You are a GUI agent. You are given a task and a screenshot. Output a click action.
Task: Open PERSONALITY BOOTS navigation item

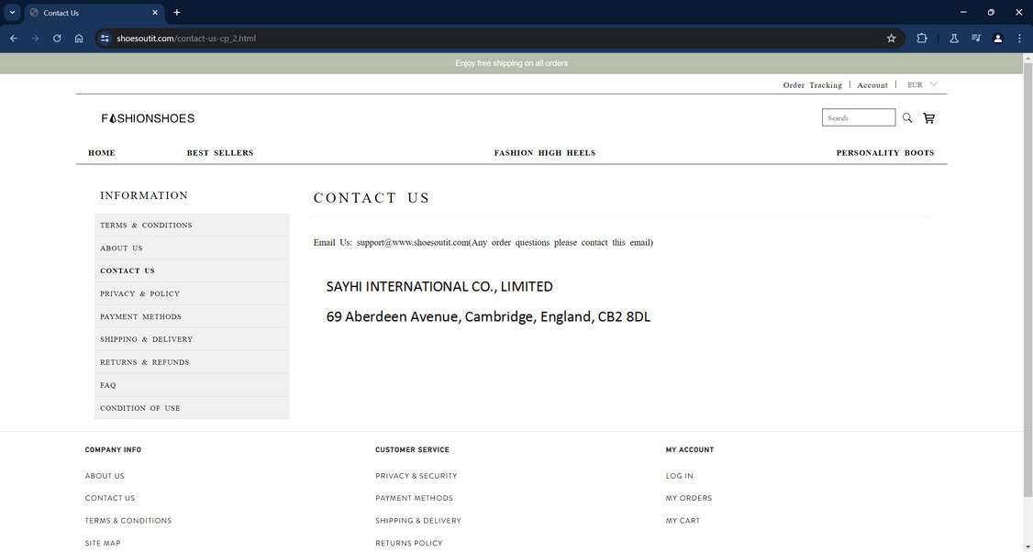click(884, 153)
